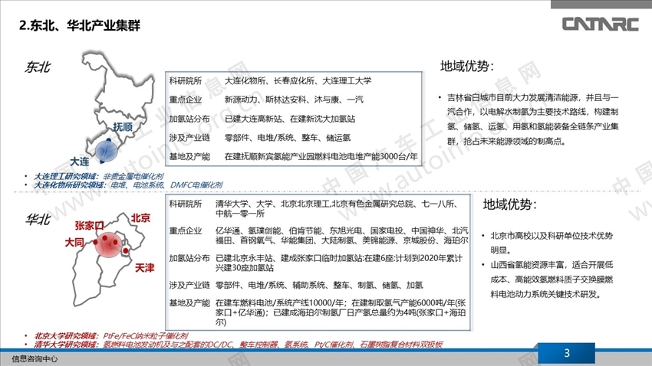Viewport: 652px width, 366px height.
Task: Select the slide title 东北、华北产业集群
Action: click(80, 26)
